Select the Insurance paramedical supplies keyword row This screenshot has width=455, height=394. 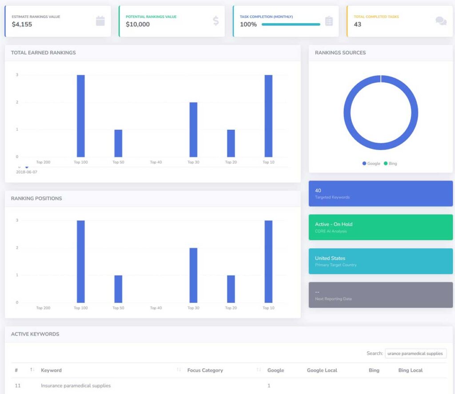pos(76,386)
